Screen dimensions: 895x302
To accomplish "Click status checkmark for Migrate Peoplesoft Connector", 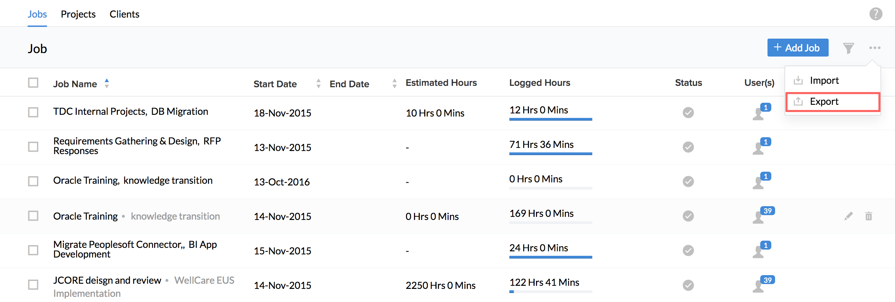I will (x=688, y=250).
